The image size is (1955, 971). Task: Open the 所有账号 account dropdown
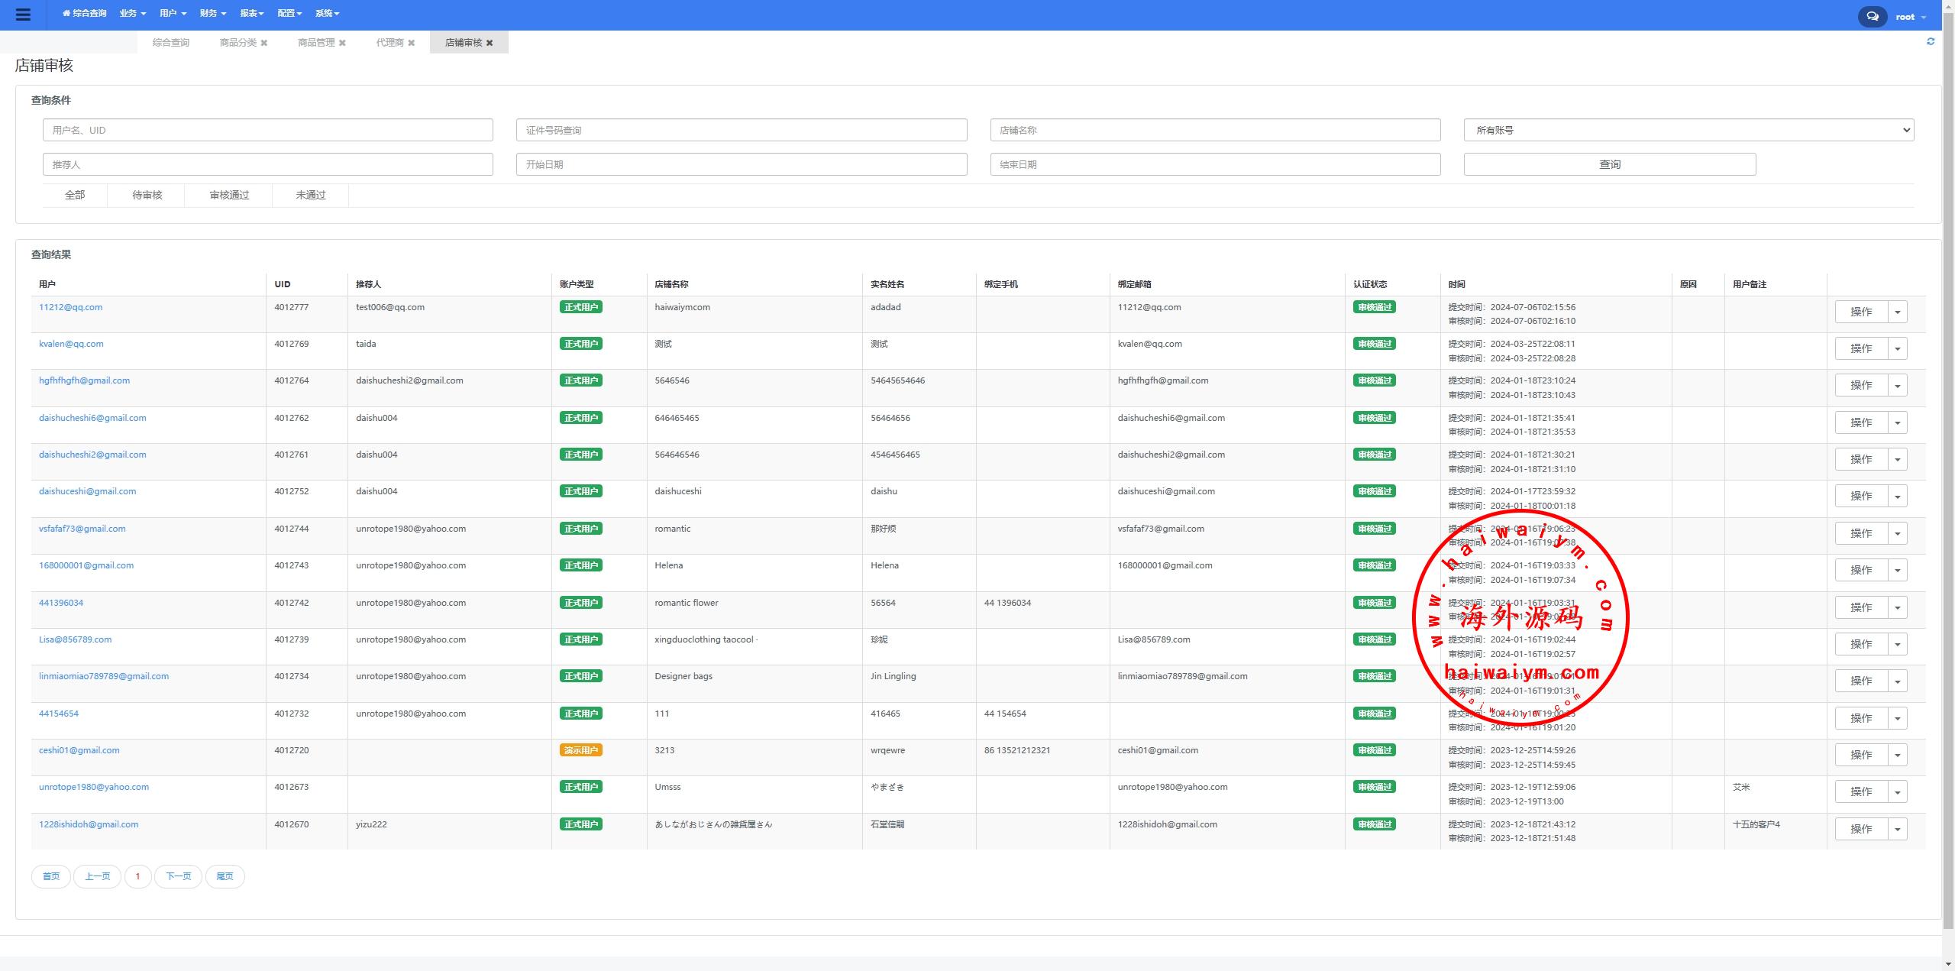(1688, 130)
